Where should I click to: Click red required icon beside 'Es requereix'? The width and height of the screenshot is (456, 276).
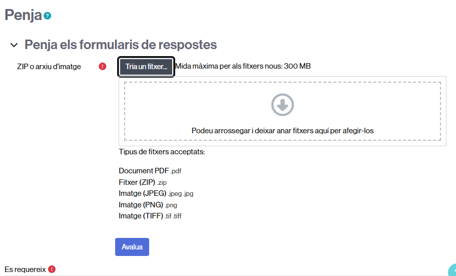click(52, 269)
